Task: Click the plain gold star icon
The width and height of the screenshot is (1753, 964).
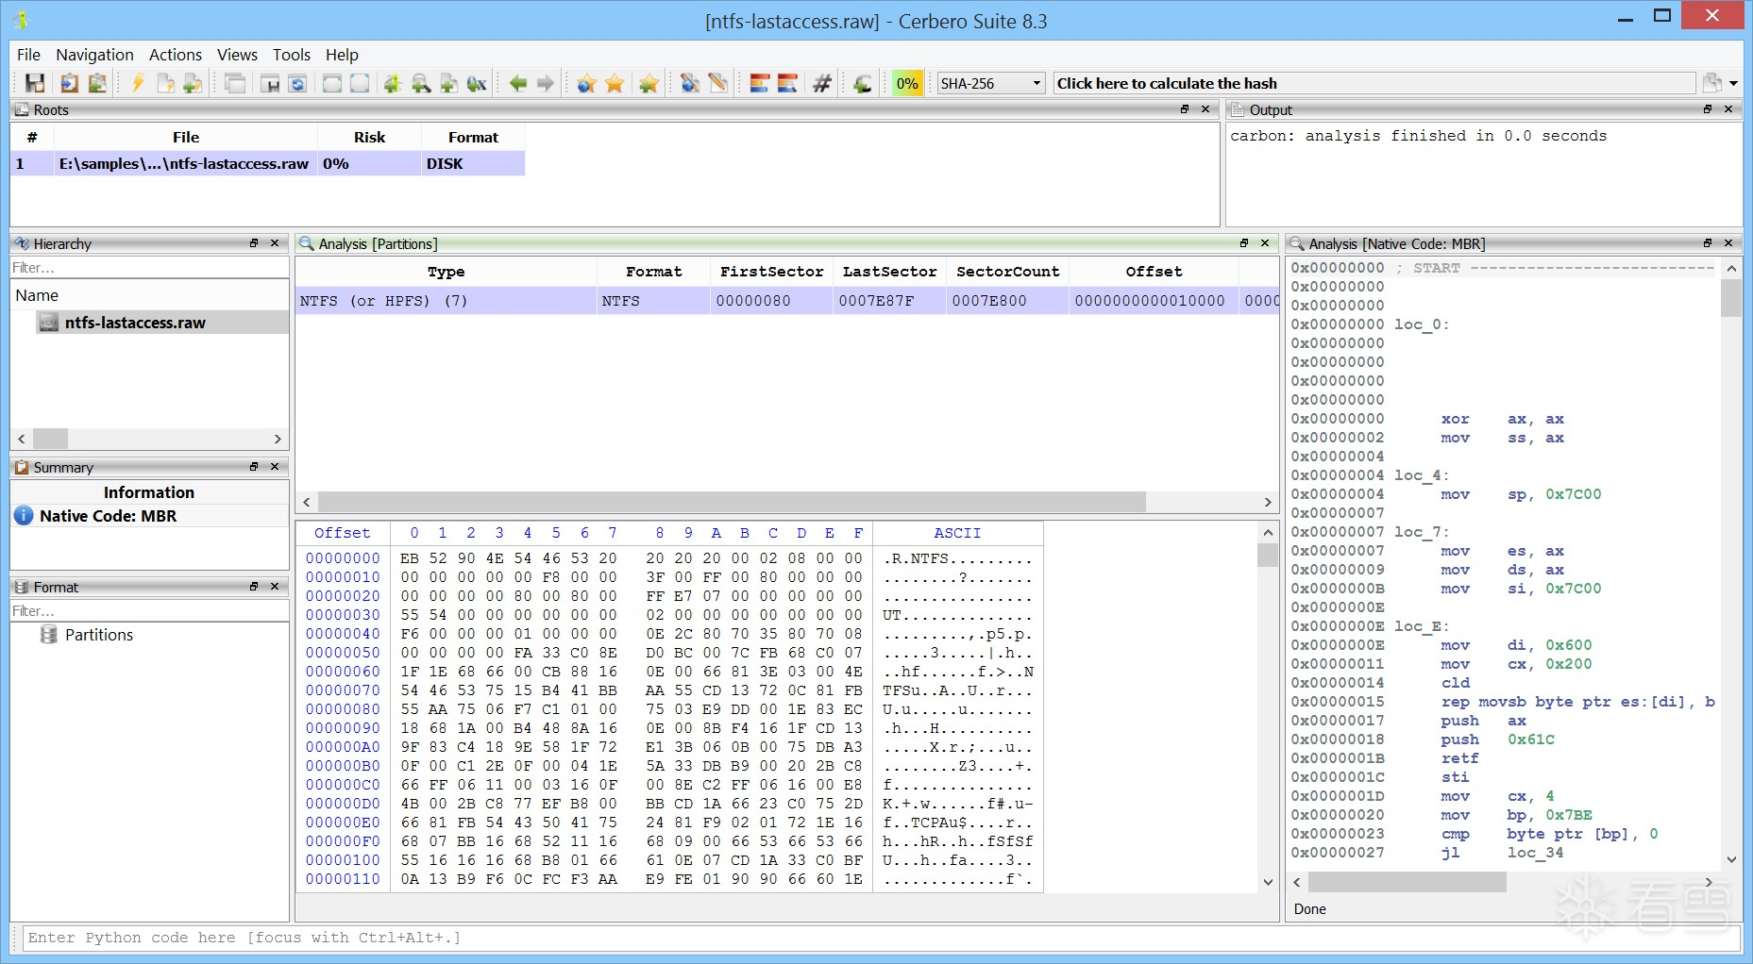Action: click(615, 83)
